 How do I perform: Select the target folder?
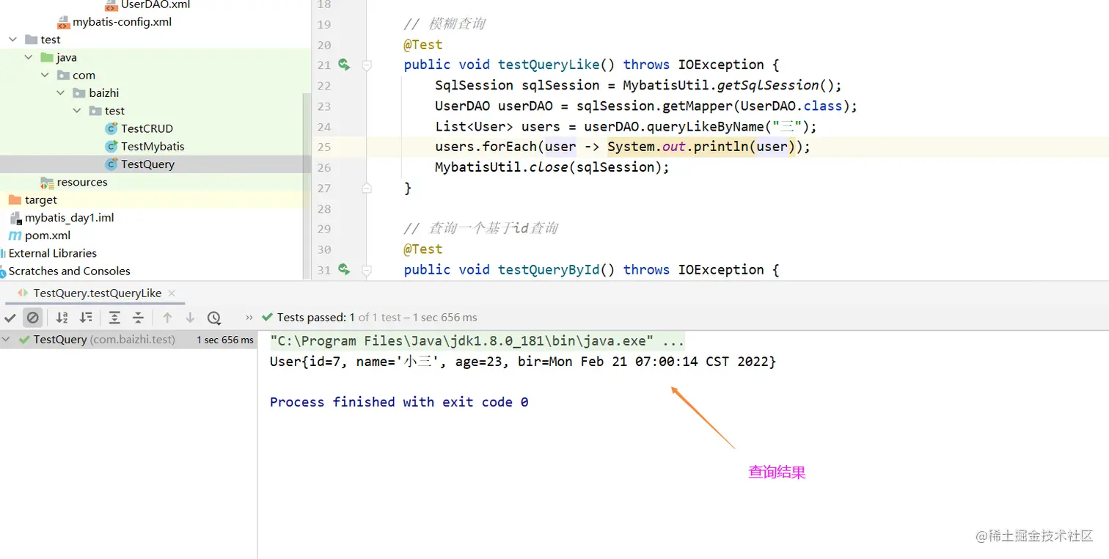[41, 200]
